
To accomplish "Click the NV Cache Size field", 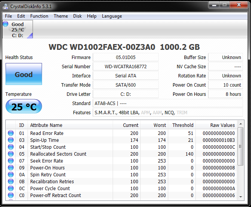I will point(226,66).
